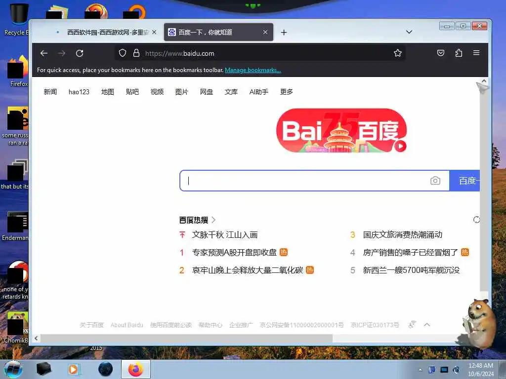Open hot topic 新西兰一艘5700吨军舰沉没
The image size is (506, 379).
(411, 270)
